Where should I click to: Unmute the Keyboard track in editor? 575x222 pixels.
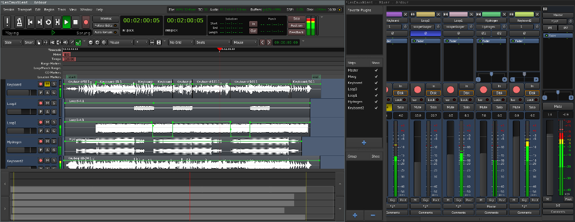47,84
